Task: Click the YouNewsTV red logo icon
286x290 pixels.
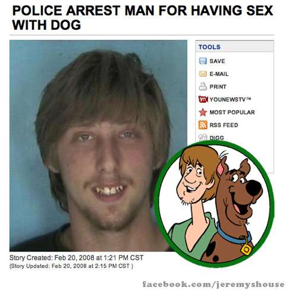Action: pos(203,99)
